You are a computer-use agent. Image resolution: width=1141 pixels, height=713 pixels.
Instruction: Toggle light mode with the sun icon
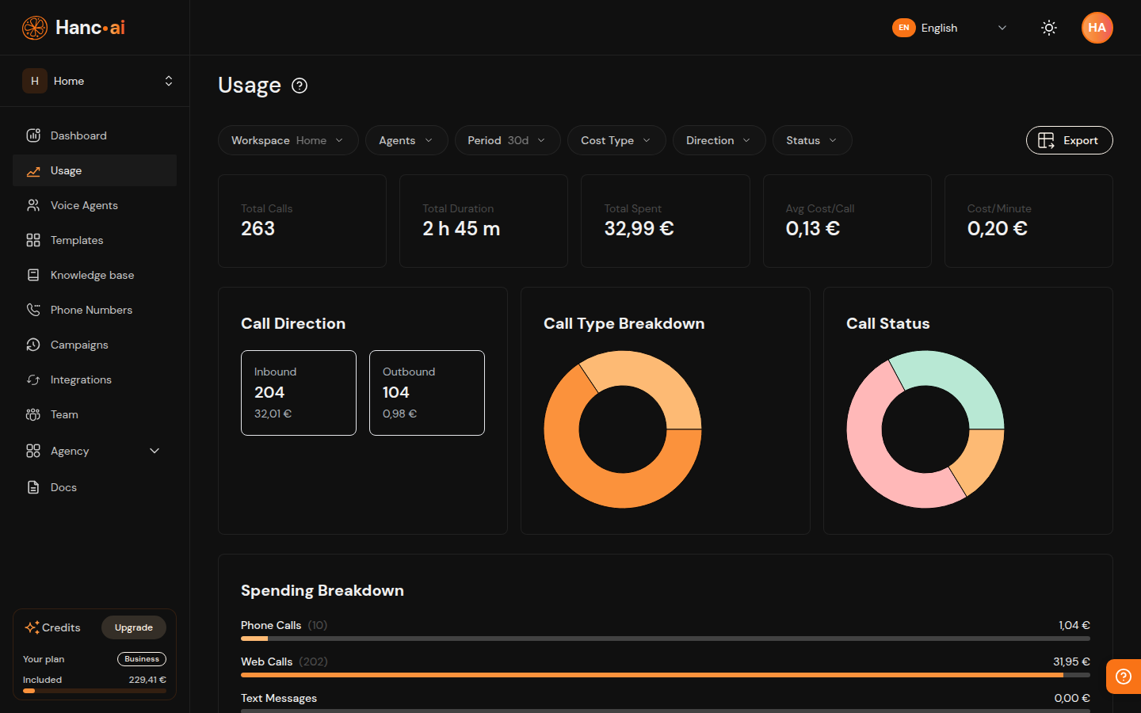tap(1049, 28)
